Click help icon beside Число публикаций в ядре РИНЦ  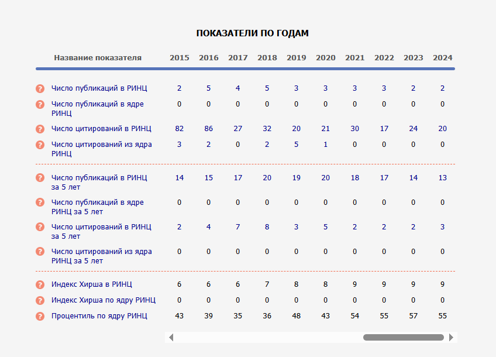40,104
